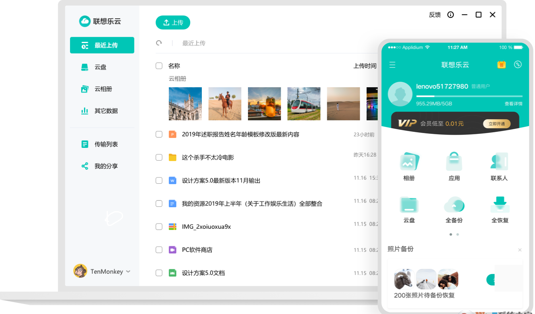Tap the couple photo thumbnail in 照片备份
The height and width of the screenshot is (314, 535).
coord(448,279)
